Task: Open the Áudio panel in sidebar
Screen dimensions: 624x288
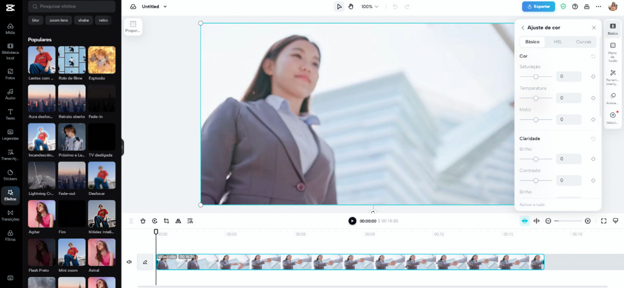Action: click(x=10, y=94)
